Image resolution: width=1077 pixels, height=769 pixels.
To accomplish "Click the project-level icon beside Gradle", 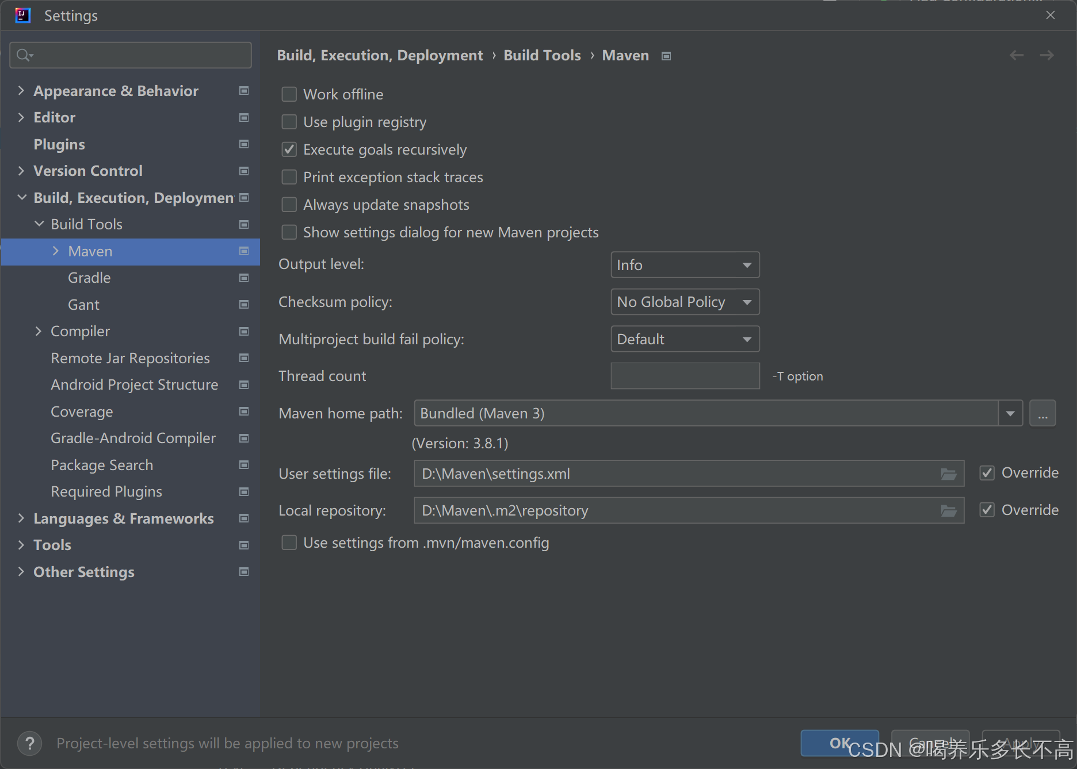I will [244, 278].
